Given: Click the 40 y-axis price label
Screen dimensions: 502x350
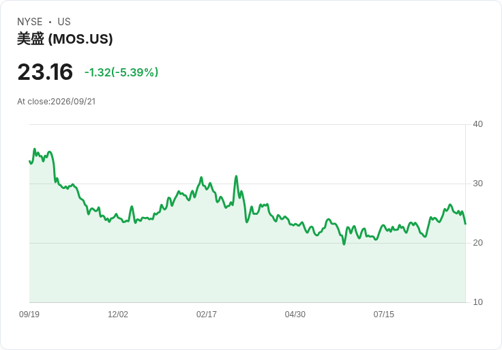Looking at the screenshot, I should click(477, 124).
